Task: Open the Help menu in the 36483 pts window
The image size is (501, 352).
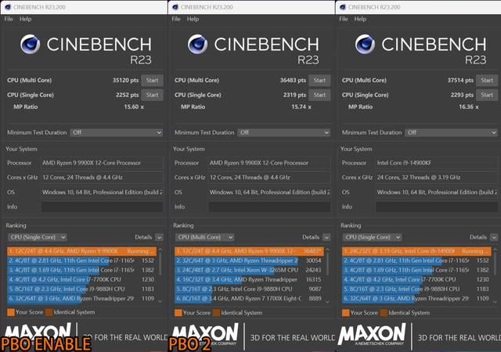Action: click(193, 19)
